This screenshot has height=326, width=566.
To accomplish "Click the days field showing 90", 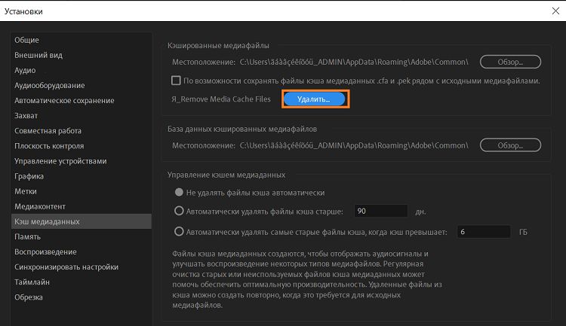I will (381, 211).
